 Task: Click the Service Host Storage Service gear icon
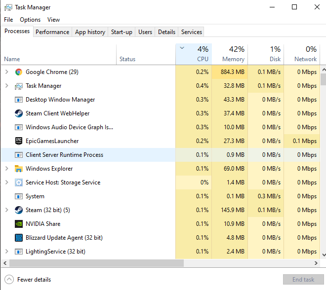(19, 182)
